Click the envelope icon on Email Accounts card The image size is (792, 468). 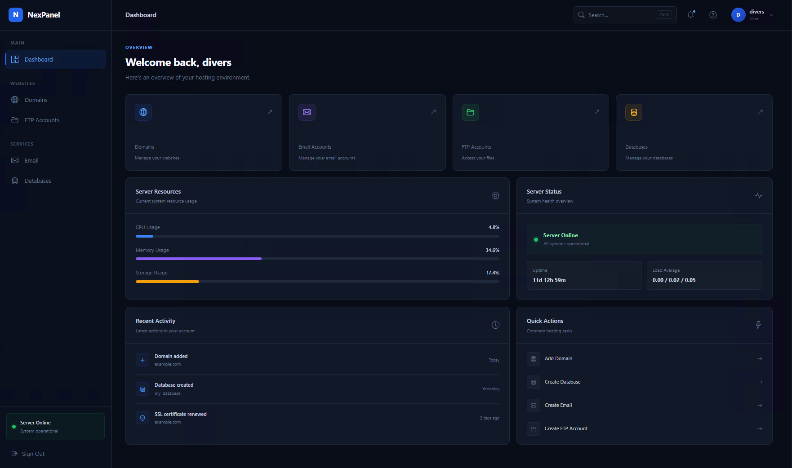307,112
